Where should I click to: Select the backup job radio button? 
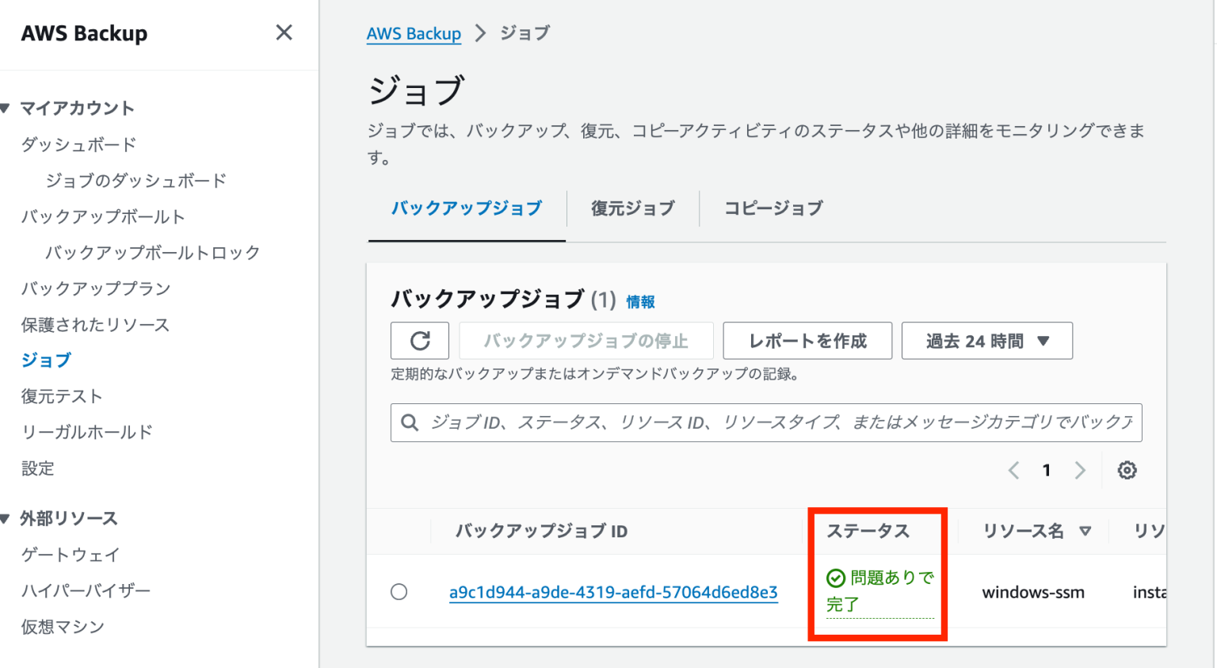[399, 591]
